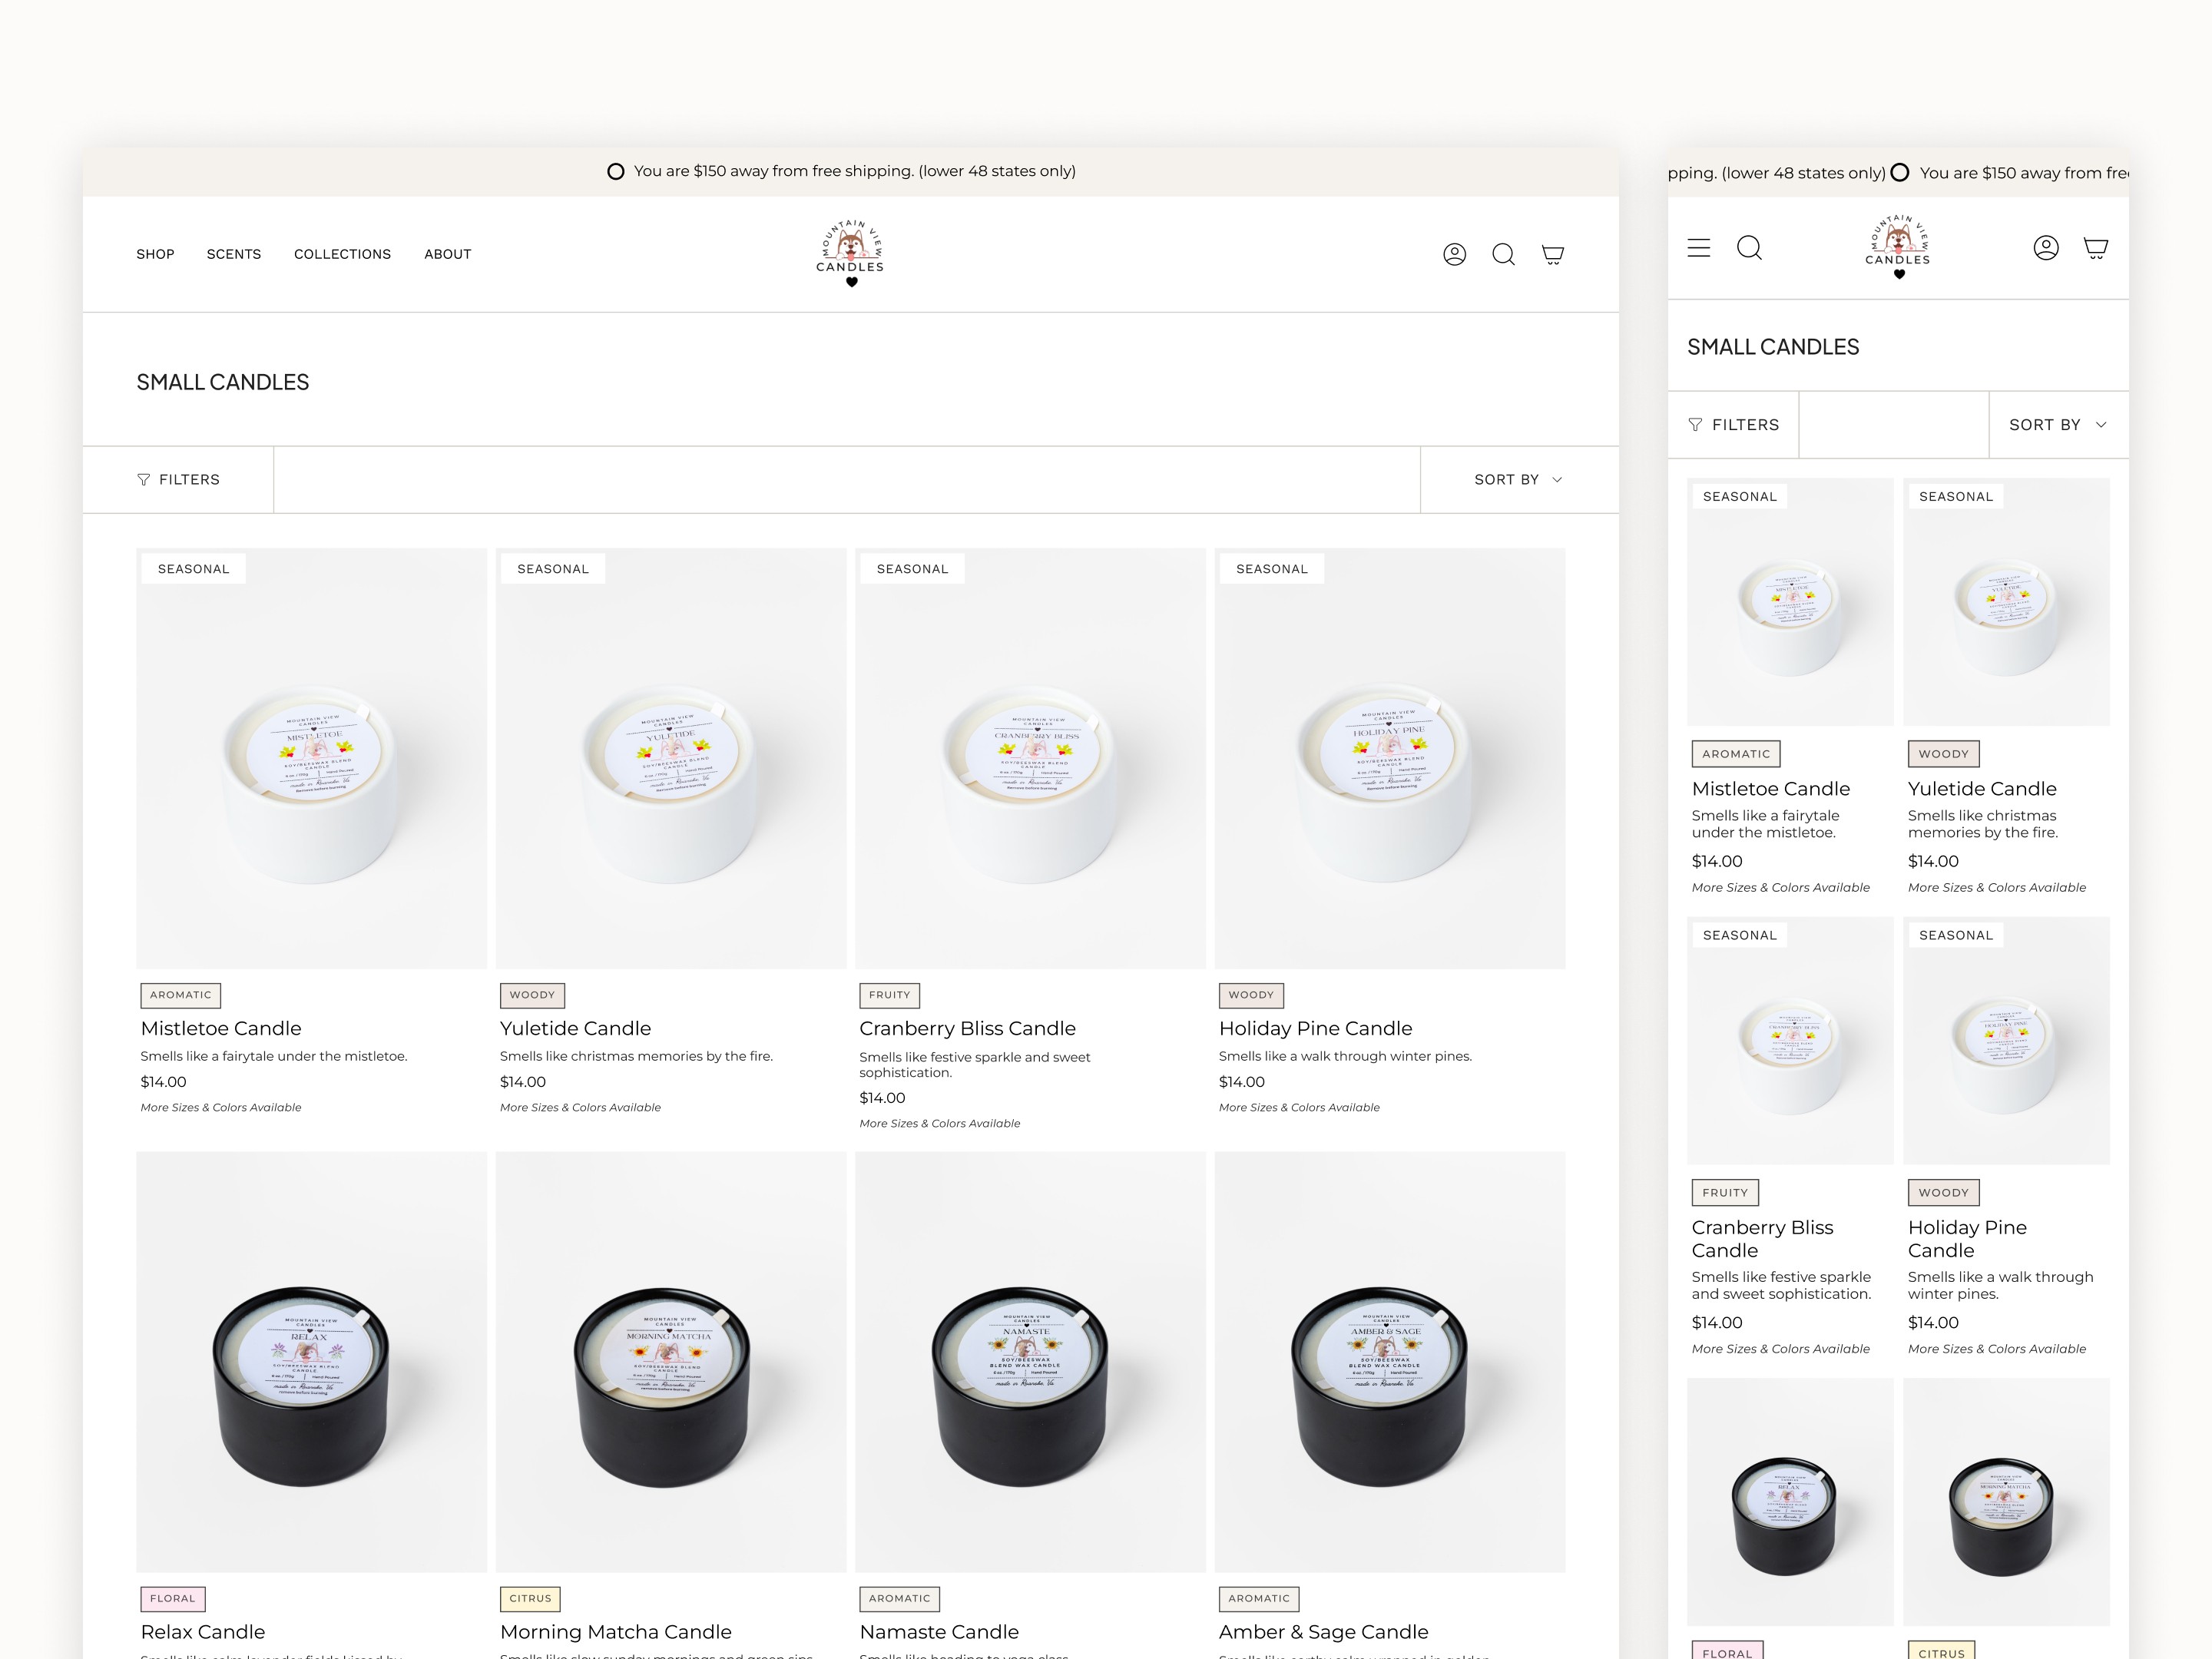Viewport: 2212px width, 1659px height.
Task: Open account icon in desktop header
Action: click(x=1454, y=254)
